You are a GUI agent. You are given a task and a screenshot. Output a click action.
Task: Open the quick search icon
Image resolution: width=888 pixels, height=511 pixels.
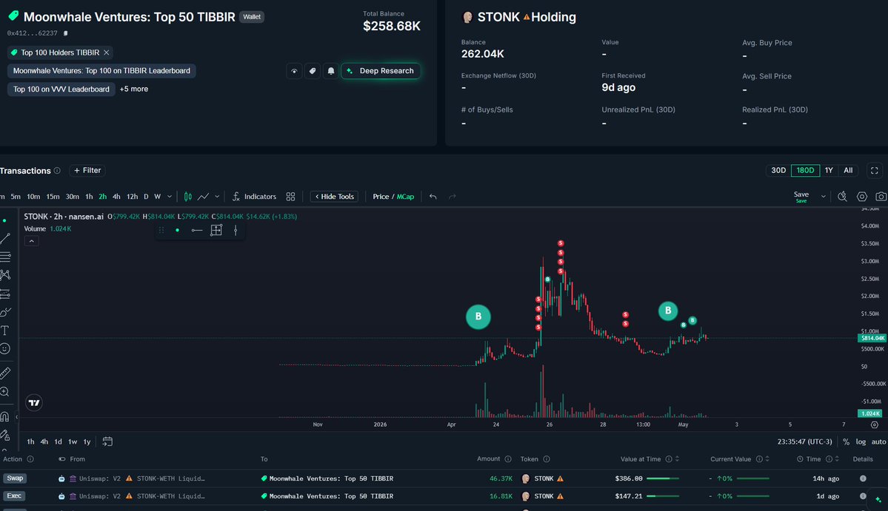point(843,197)
